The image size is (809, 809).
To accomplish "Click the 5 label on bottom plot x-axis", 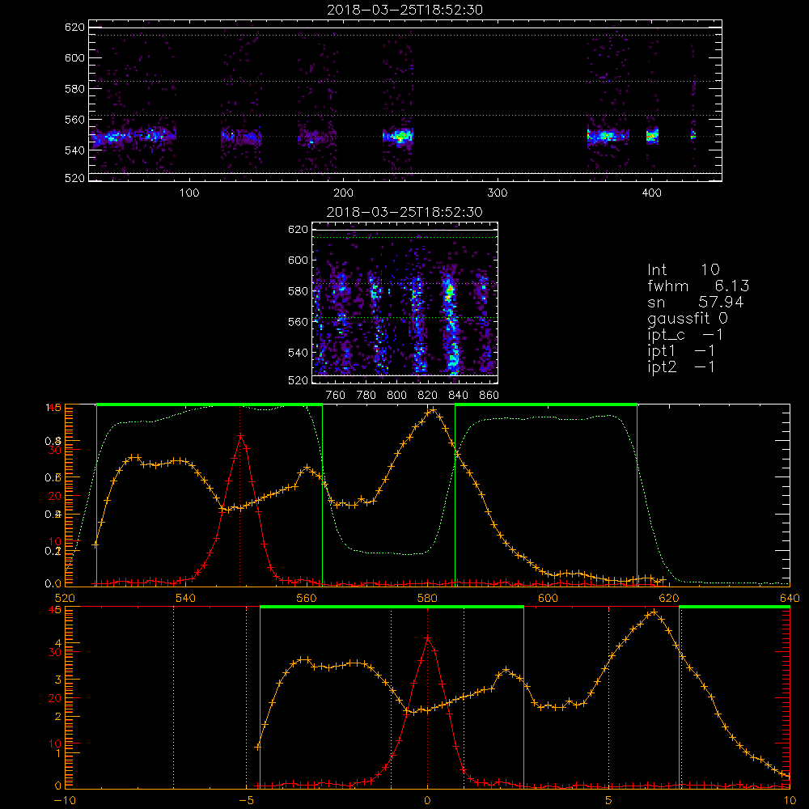I will pos(608,801).
